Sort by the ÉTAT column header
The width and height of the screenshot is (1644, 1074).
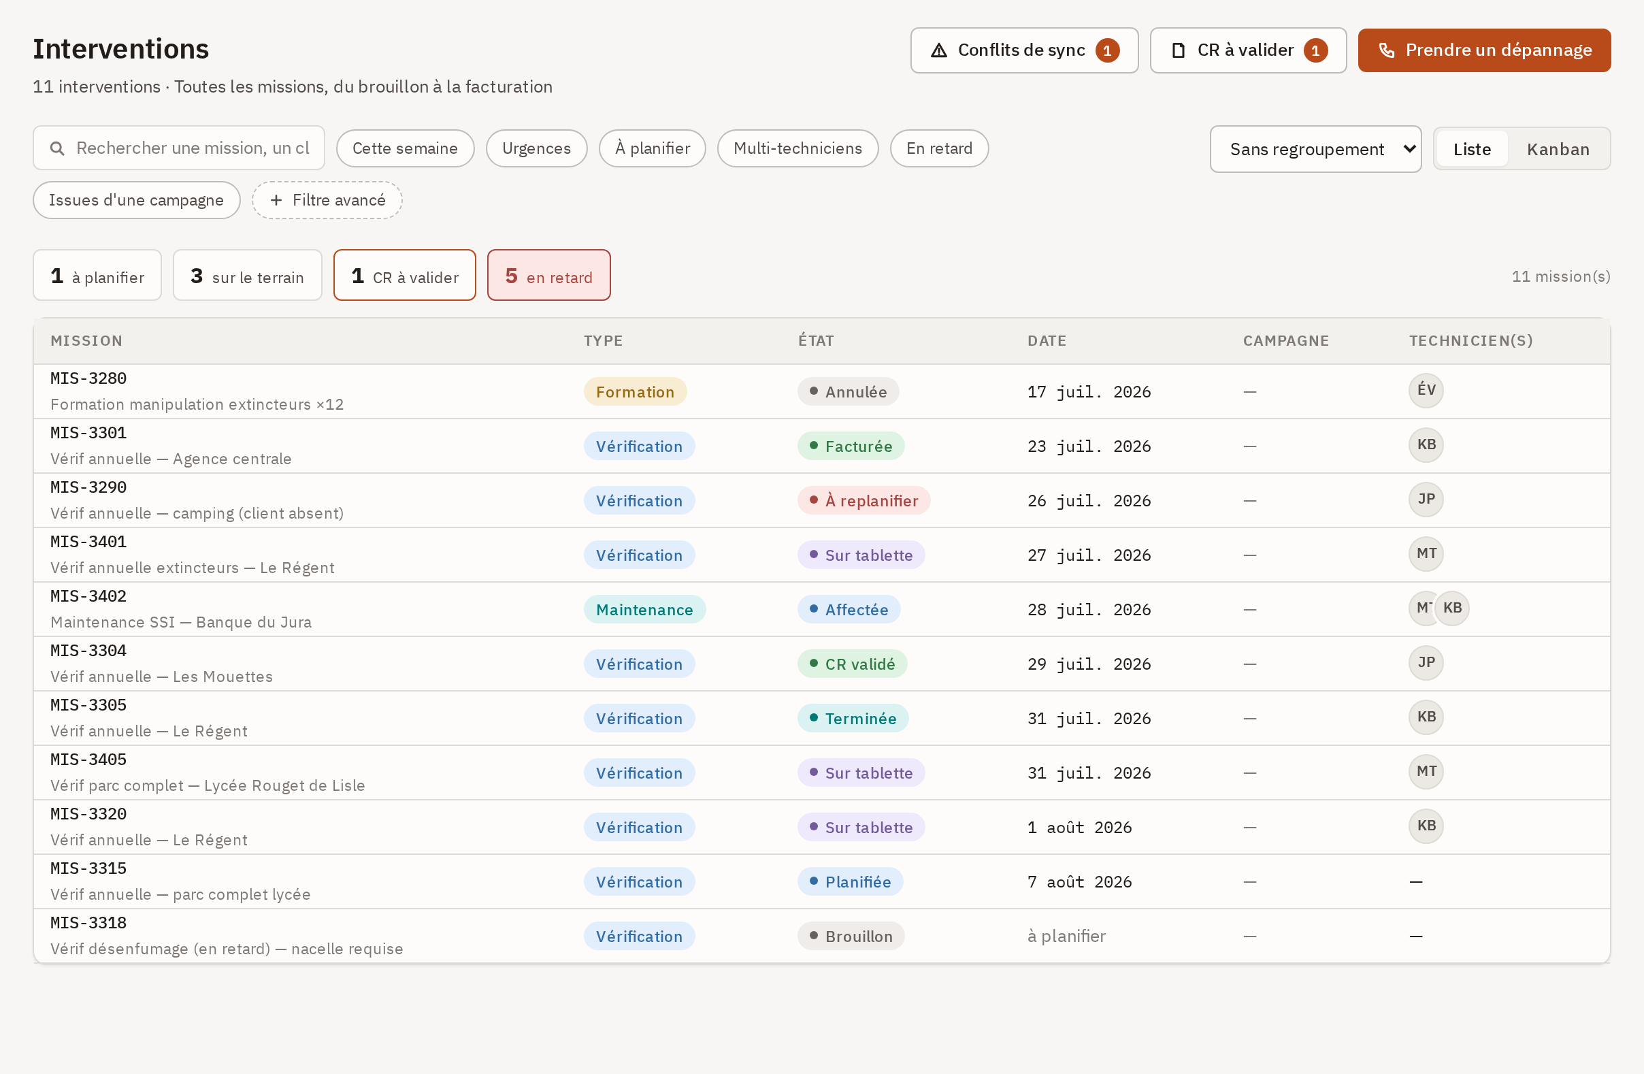point(816,341)
